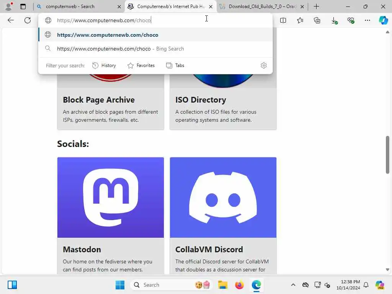Image resolution: width=392 pixels, height=294 pixels.
Task: Close the Download_Old_Builds_7_0 tab
Action: click(302, 7)
